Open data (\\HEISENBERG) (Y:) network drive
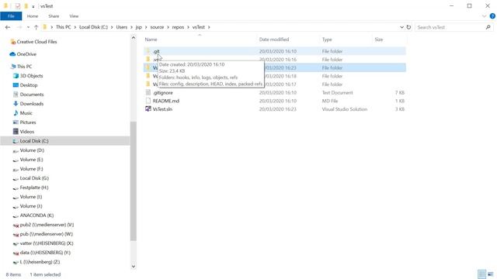The width and height of the screenshot is (497, 279). click(45, 253)
